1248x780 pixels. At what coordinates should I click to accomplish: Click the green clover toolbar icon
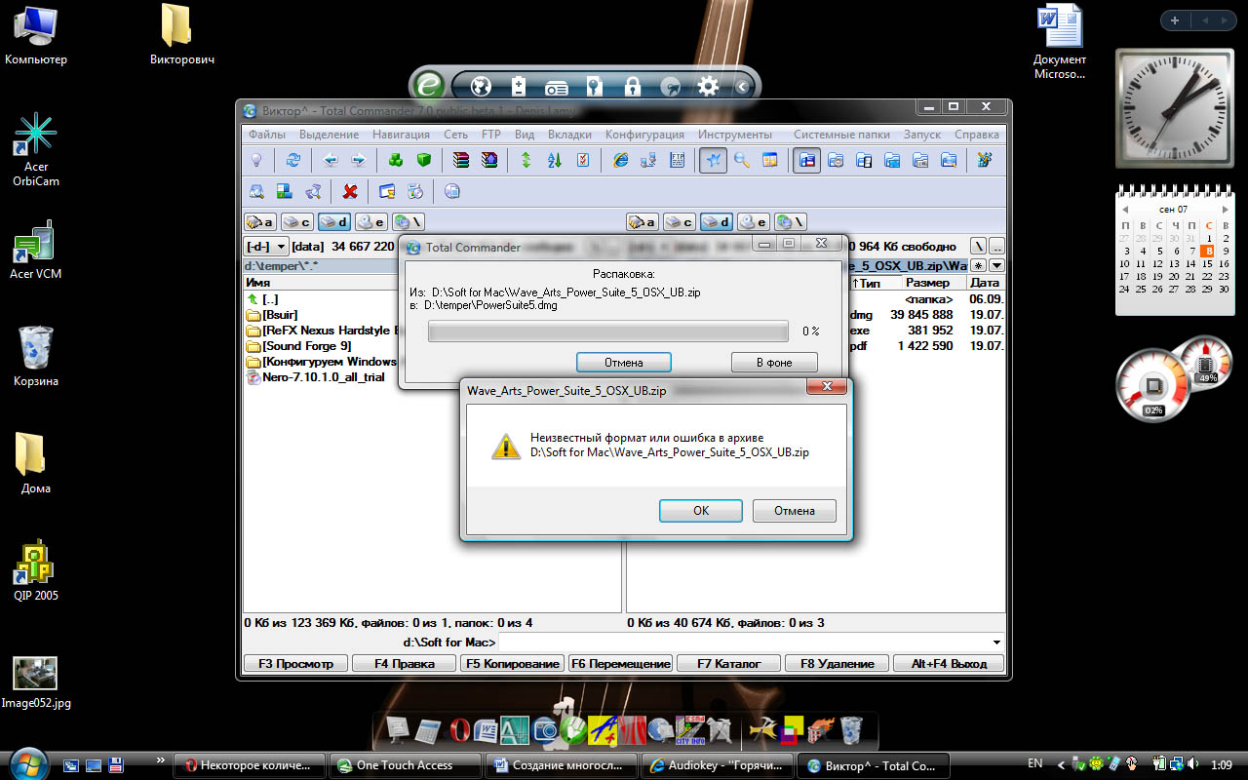click(396, 161)
